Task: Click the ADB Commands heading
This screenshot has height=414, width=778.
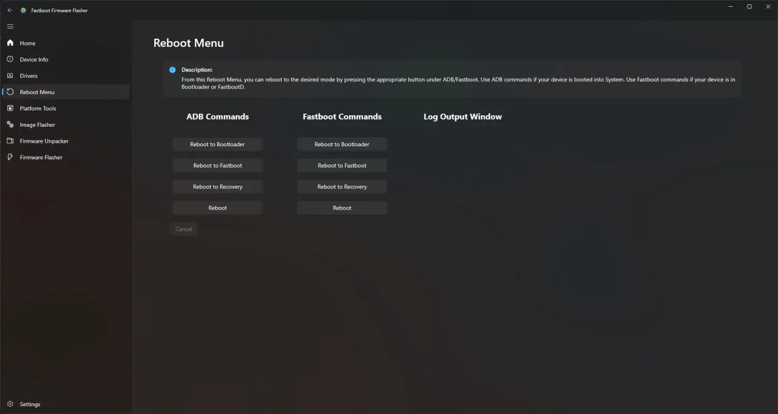Action: tap(218, 117)
